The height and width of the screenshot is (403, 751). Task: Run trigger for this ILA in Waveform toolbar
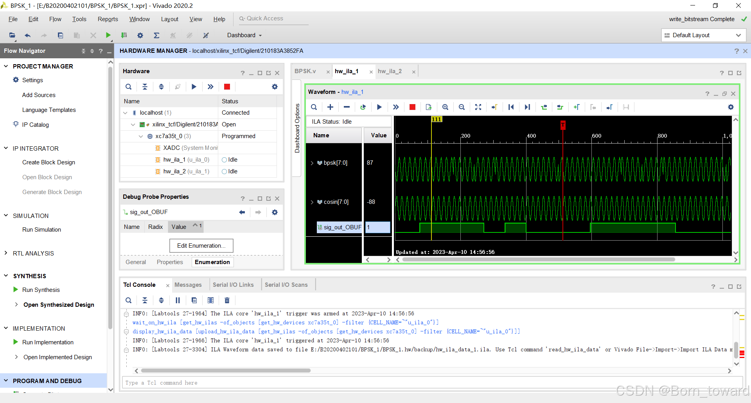click(379, 107)
